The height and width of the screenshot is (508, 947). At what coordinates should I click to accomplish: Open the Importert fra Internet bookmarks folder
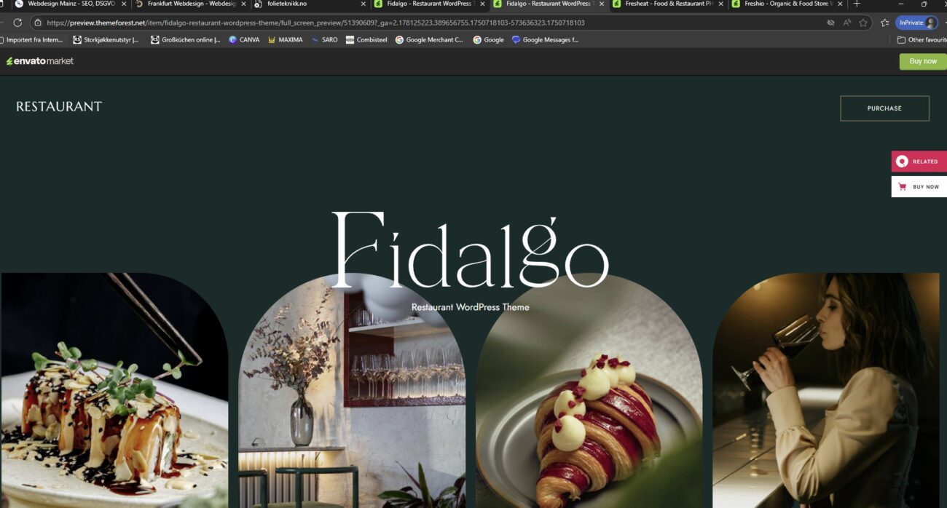coord(32,40)
